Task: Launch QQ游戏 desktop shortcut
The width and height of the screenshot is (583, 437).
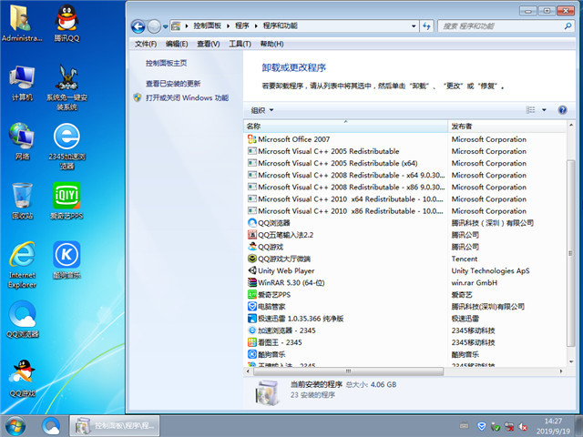Action: click(x=22, y=379)
